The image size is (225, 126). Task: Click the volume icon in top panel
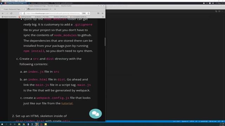213,3
